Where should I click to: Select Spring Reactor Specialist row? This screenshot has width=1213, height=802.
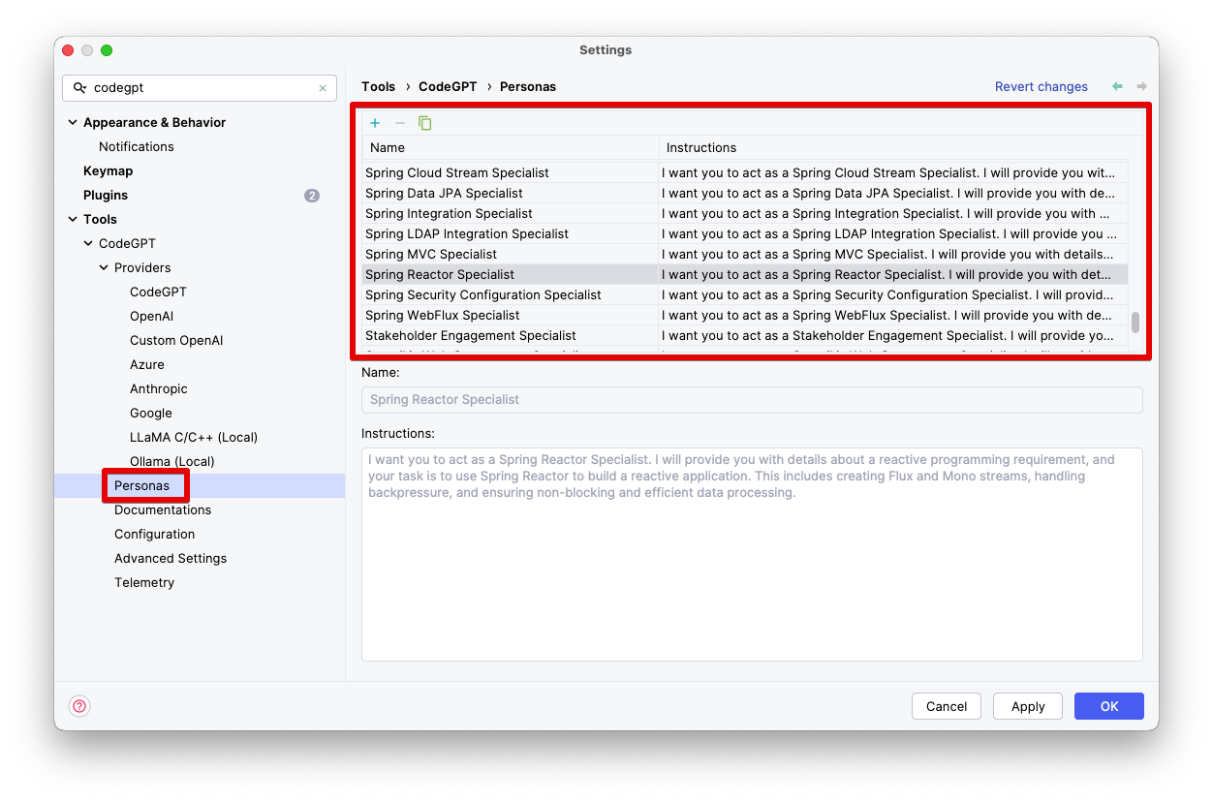tap(745, 275)
